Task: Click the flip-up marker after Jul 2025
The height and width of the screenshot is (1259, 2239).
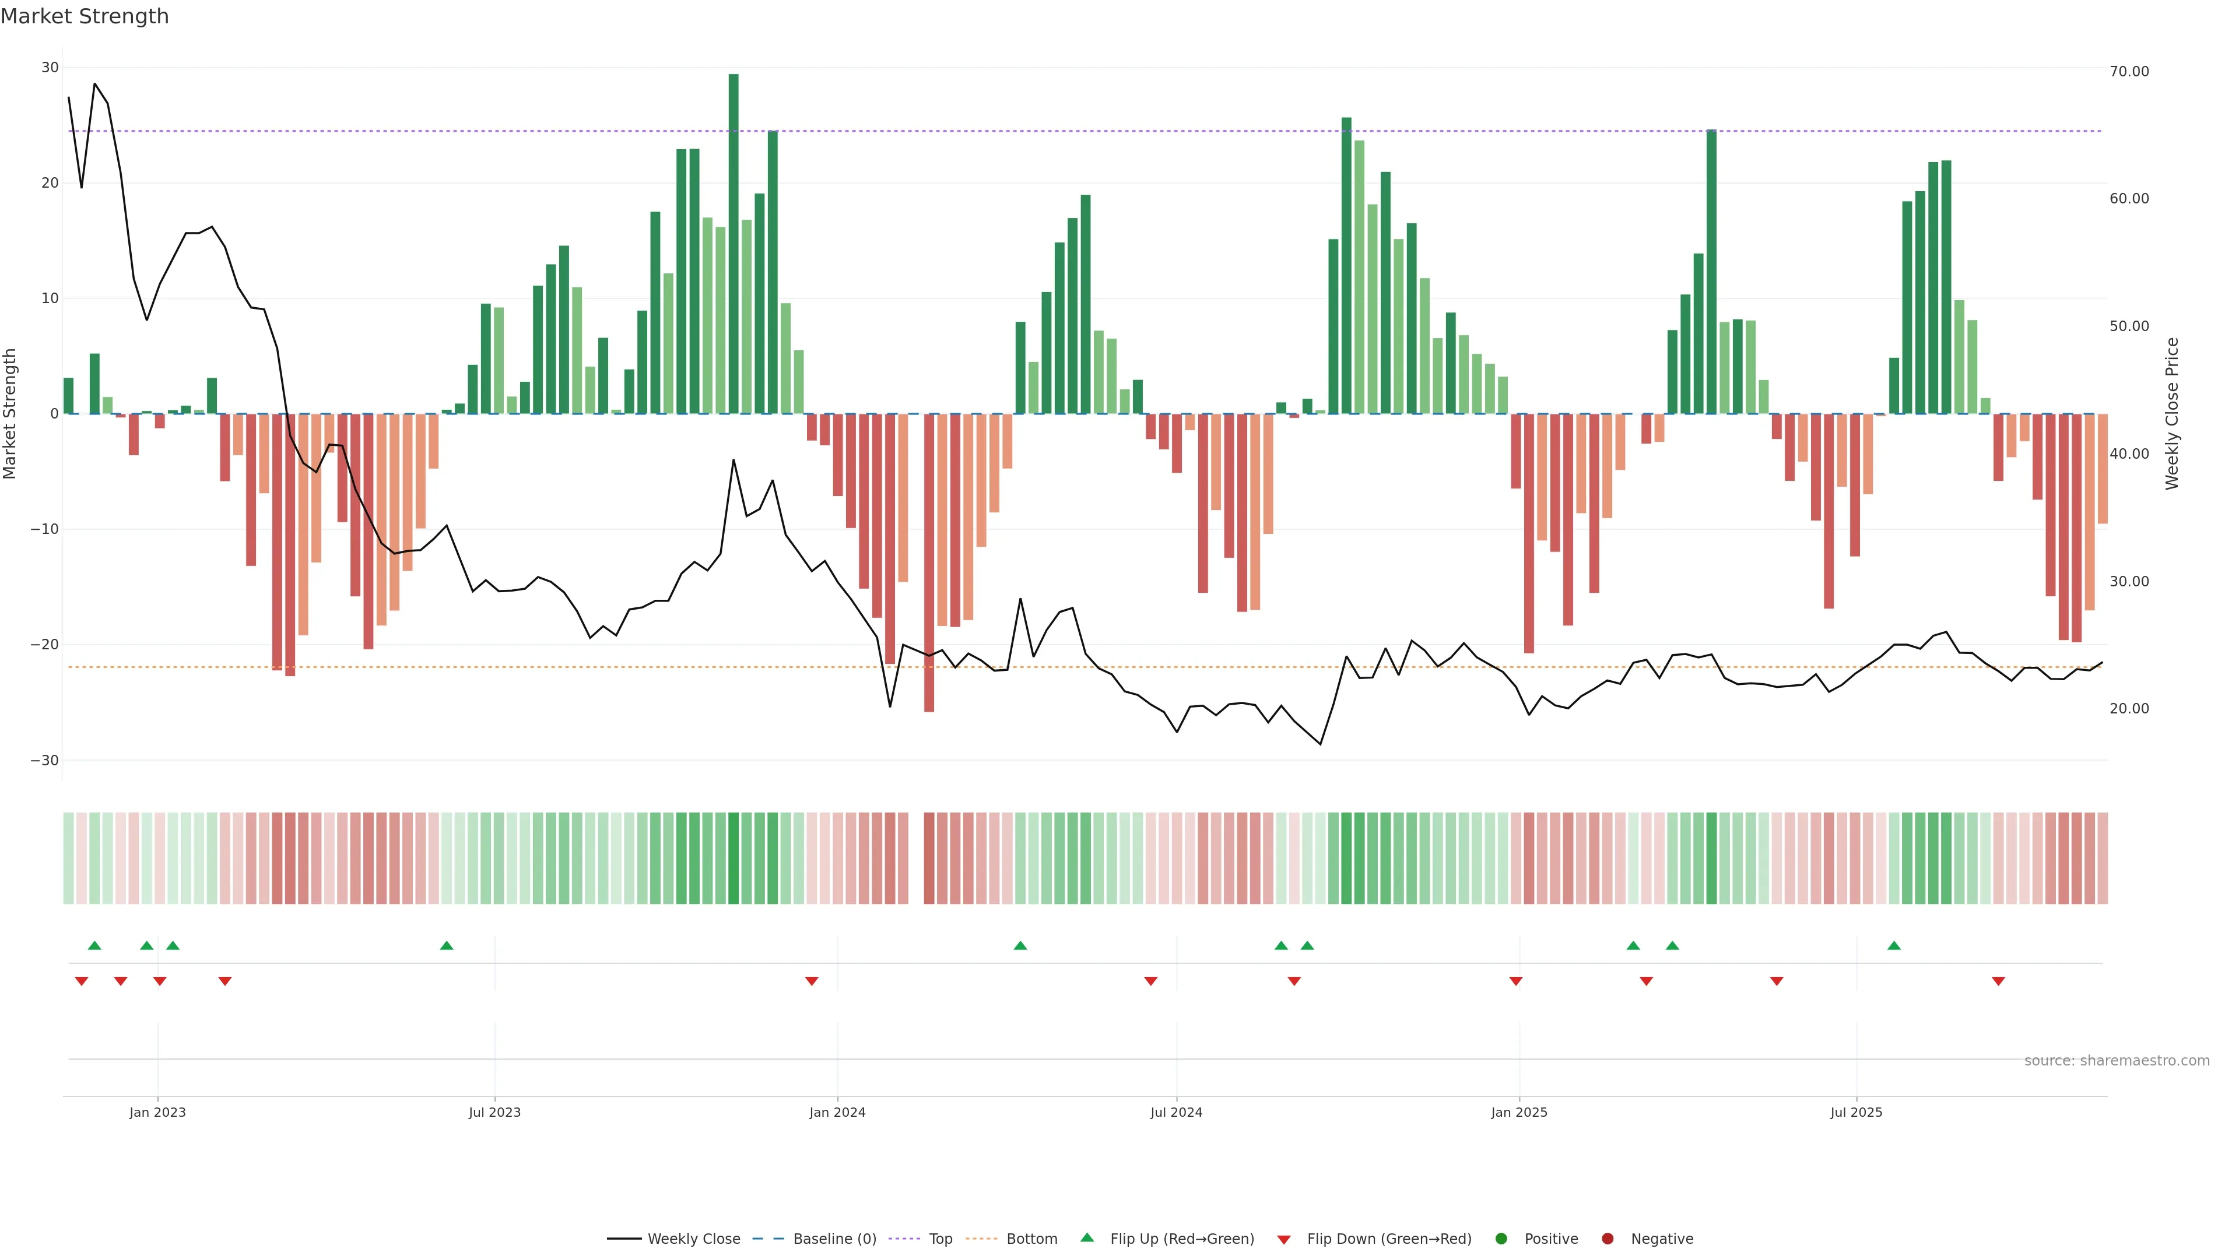Action: (1894, 945)
